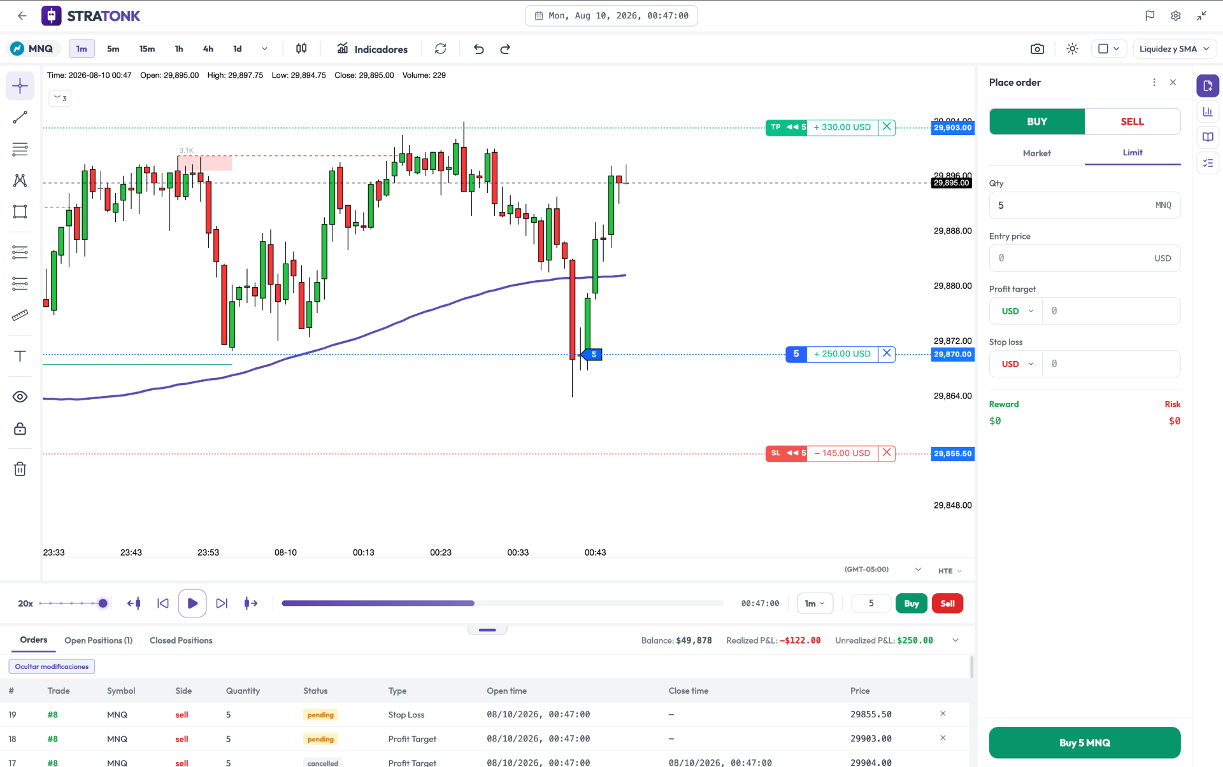Select the ruler measure tool
The image size is (1223, 767).
pyautogui.click(x=20, y=315)
